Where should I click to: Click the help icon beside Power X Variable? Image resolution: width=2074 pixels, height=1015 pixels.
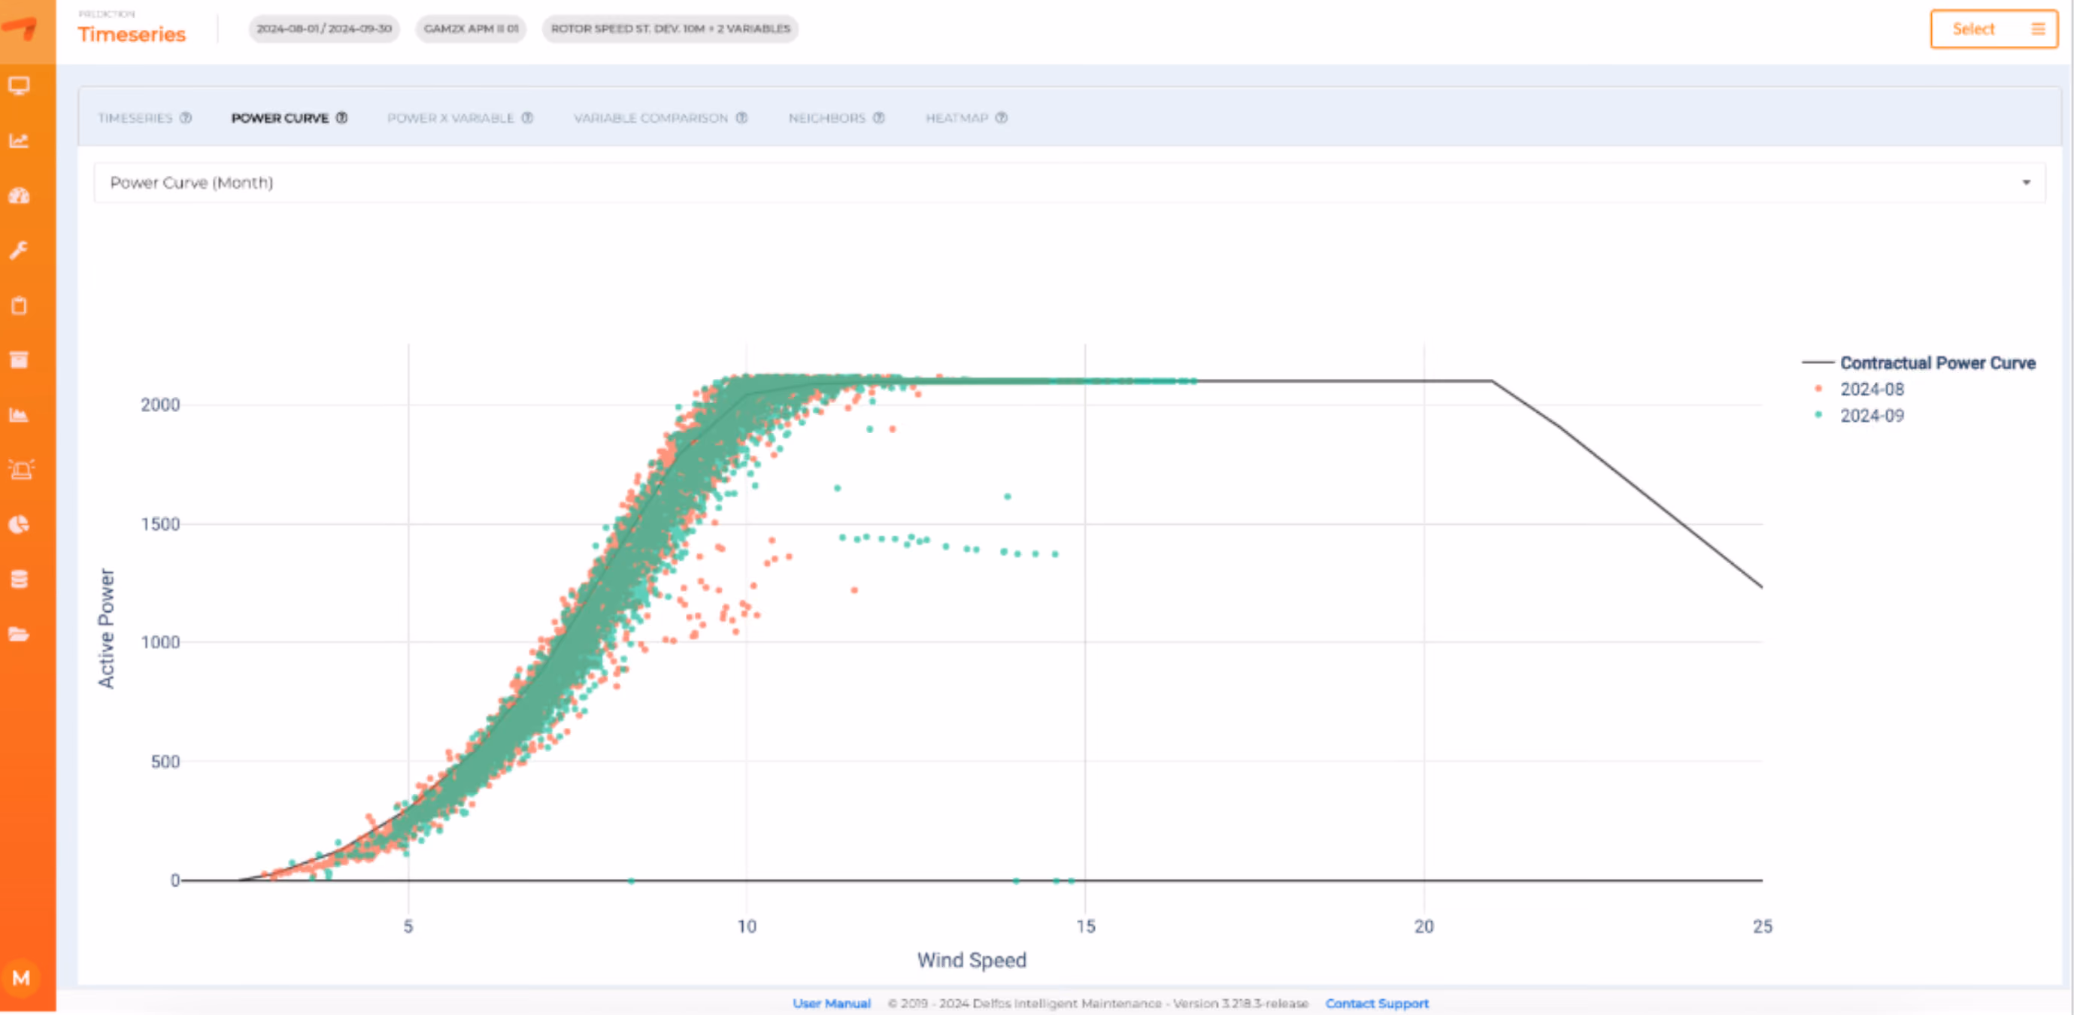tap(527, 117)
